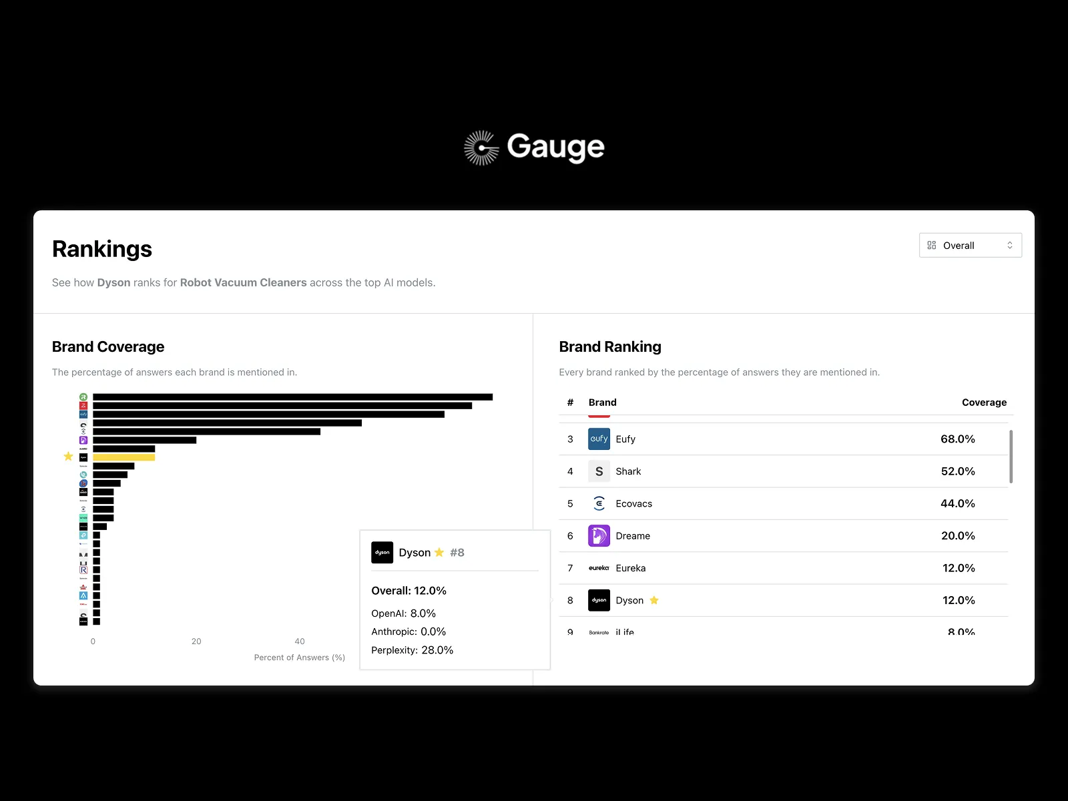The image size is (1068, 801).
Task: Click the Shark 'S' logo in the ranking table
Action: click(x=599, y=471)
